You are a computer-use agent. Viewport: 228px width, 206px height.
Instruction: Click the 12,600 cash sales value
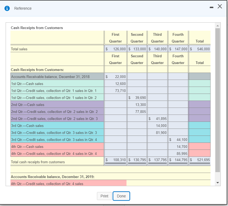(x=120, y=84)
